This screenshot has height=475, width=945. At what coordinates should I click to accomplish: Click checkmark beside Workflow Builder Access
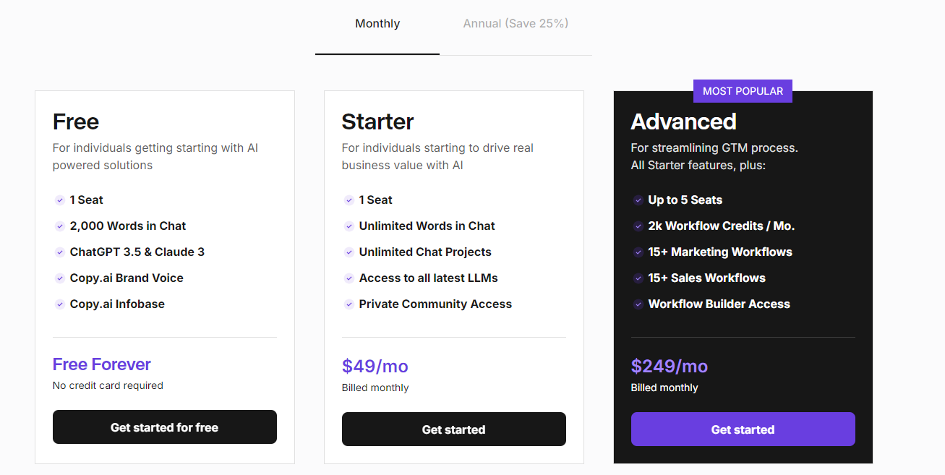[x=638, y=304]
